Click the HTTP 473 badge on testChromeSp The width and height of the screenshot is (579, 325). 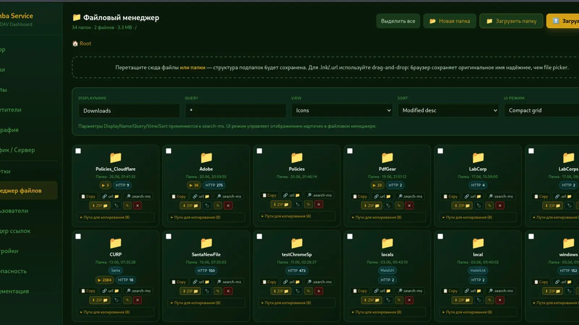tap(297, 270)
